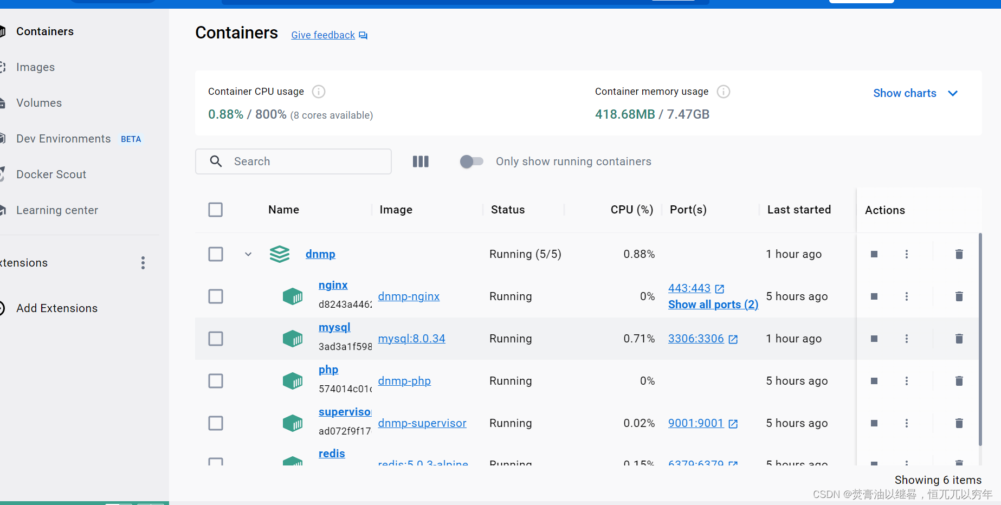Open the redis container link
Screen dimensions: 1001x505
332,454
